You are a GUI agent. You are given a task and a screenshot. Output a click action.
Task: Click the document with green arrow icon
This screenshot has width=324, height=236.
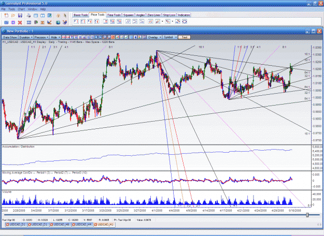pyautogui.click(x=36, y=22)
